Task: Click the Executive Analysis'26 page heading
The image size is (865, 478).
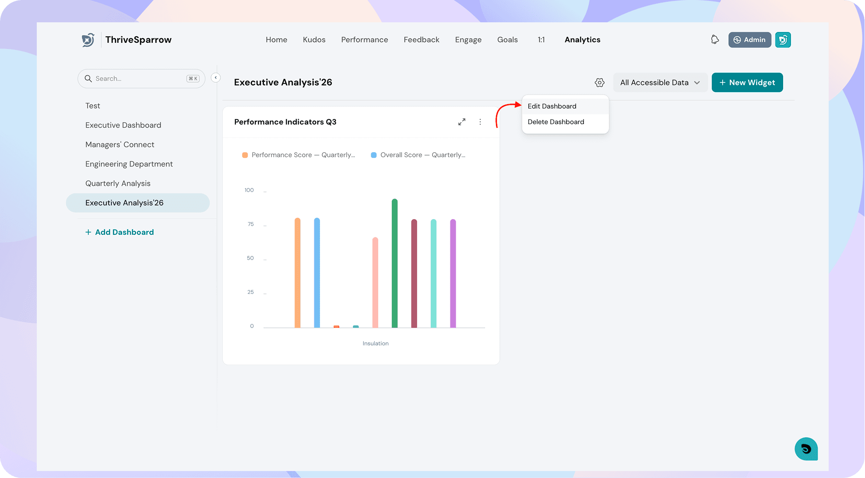Action: [x=283, y=83]
